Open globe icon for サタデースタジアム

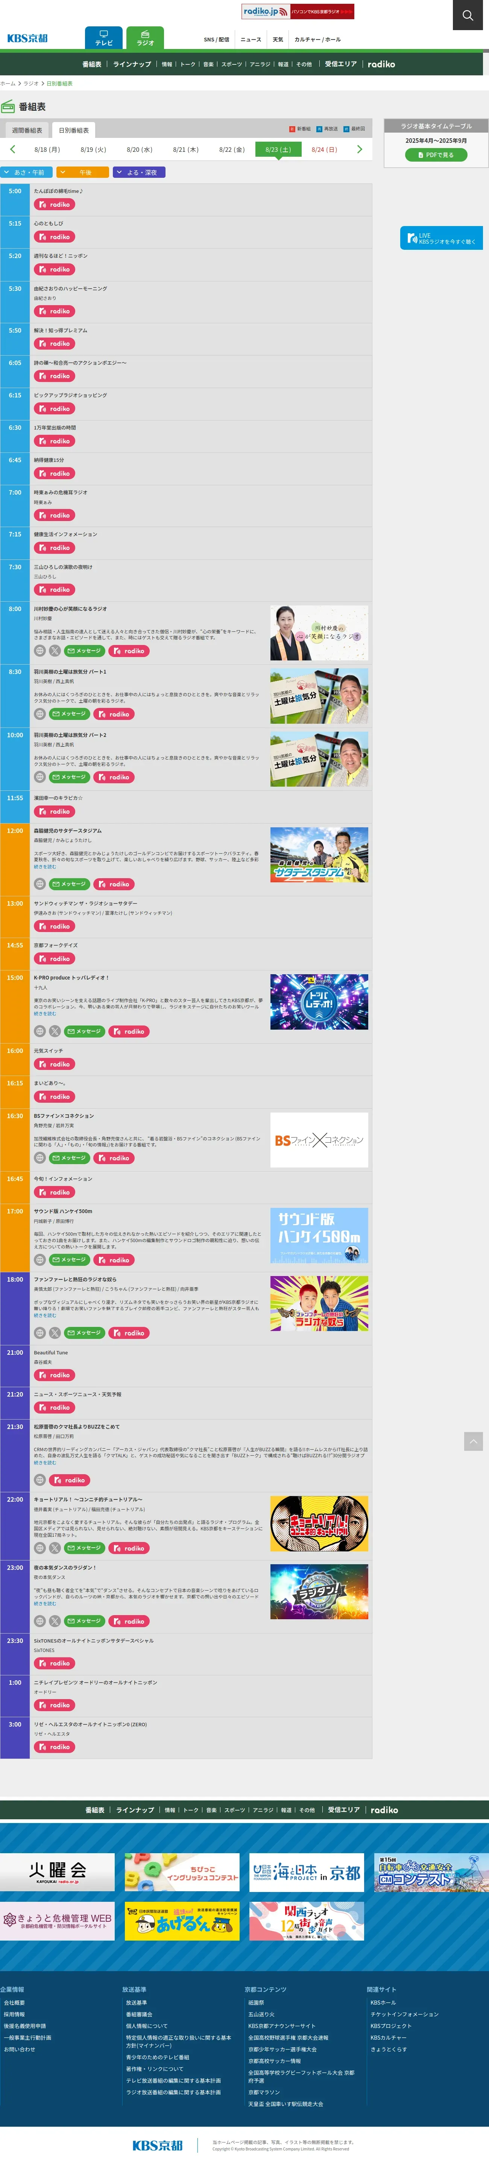tap(39, 884)
